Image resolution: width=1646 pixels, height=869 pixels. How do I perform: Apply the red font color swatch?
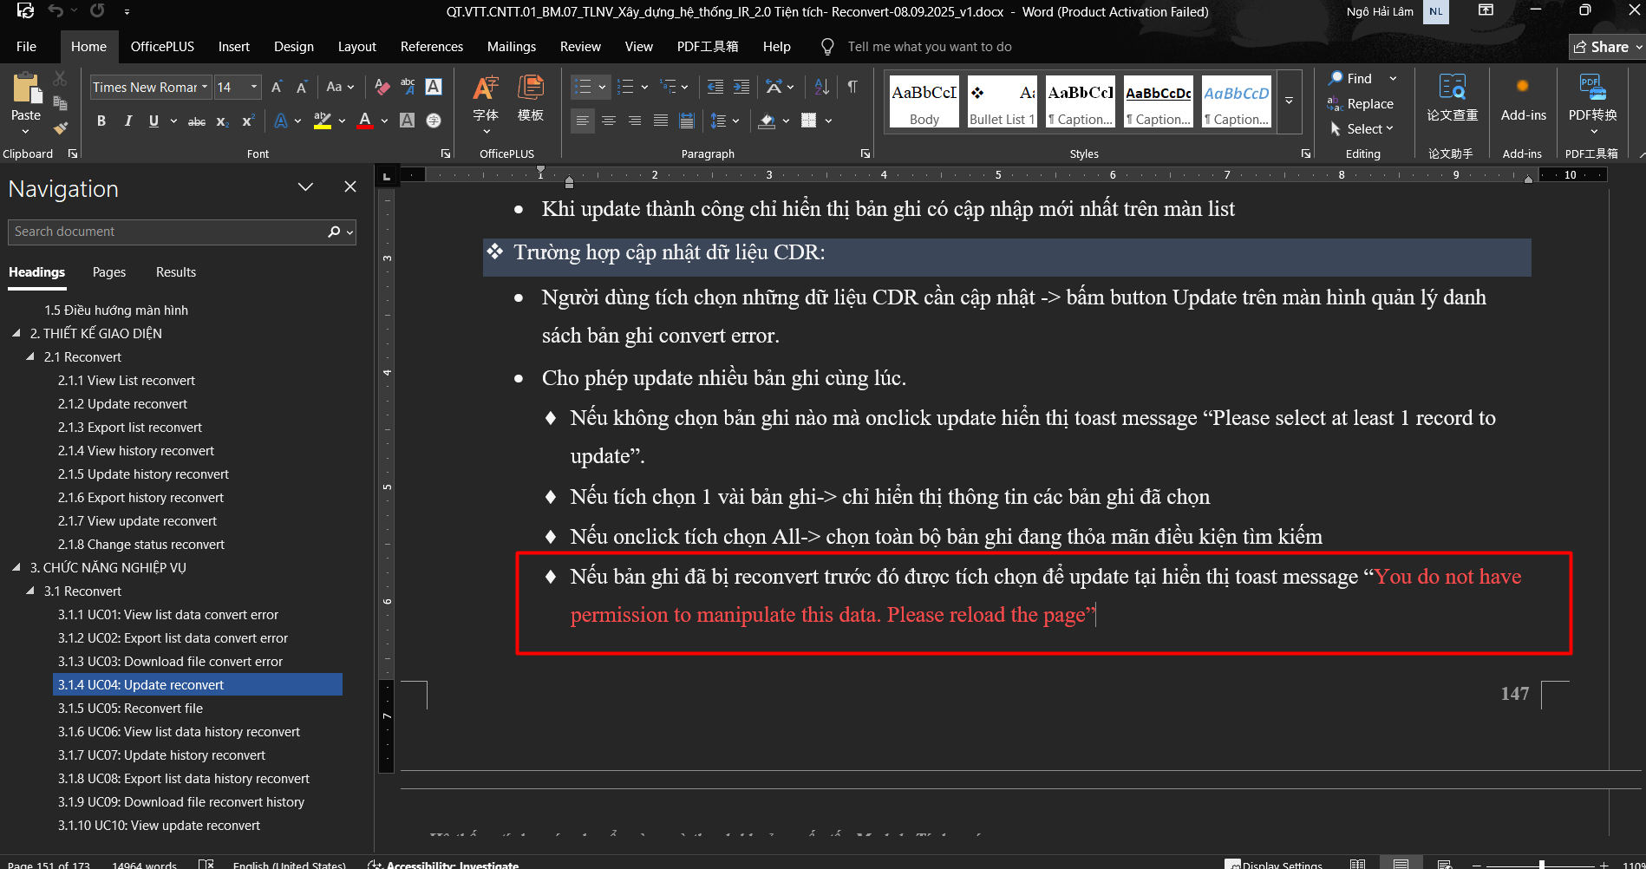click(x=365, y=121)
